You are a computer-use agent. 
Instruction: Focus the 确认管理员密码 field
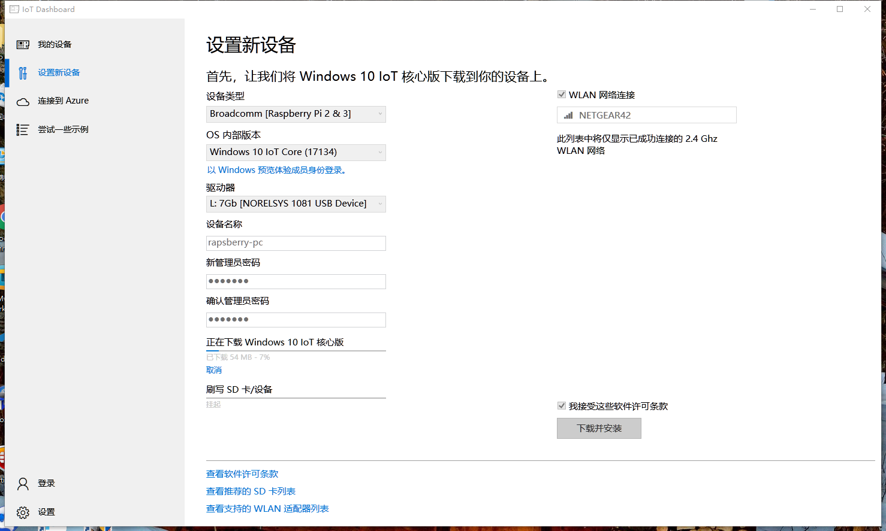(296, 320)
